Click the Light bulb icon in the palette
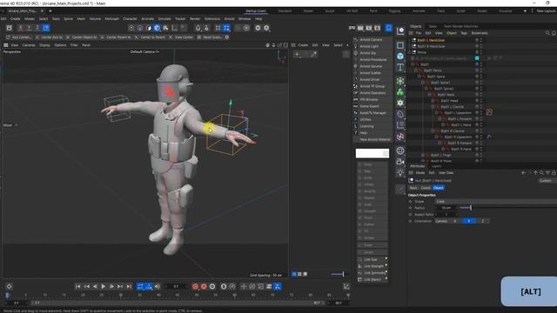This screenshot has height=313, width=557. (x=400, y=172)
